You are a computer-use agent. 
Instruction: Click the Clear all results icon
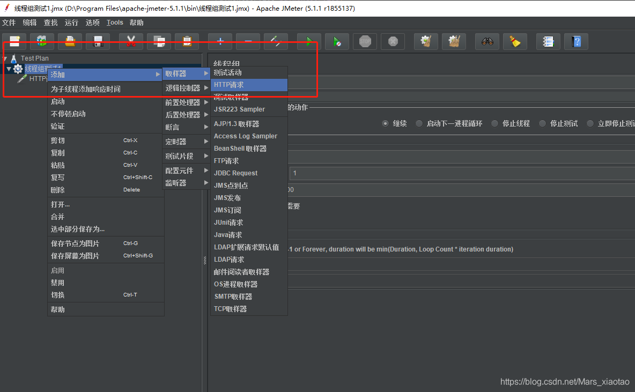pyautogui.click(x=454, y=41)
